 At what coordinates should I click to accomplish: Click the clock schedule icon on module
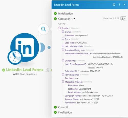[15, 57]
